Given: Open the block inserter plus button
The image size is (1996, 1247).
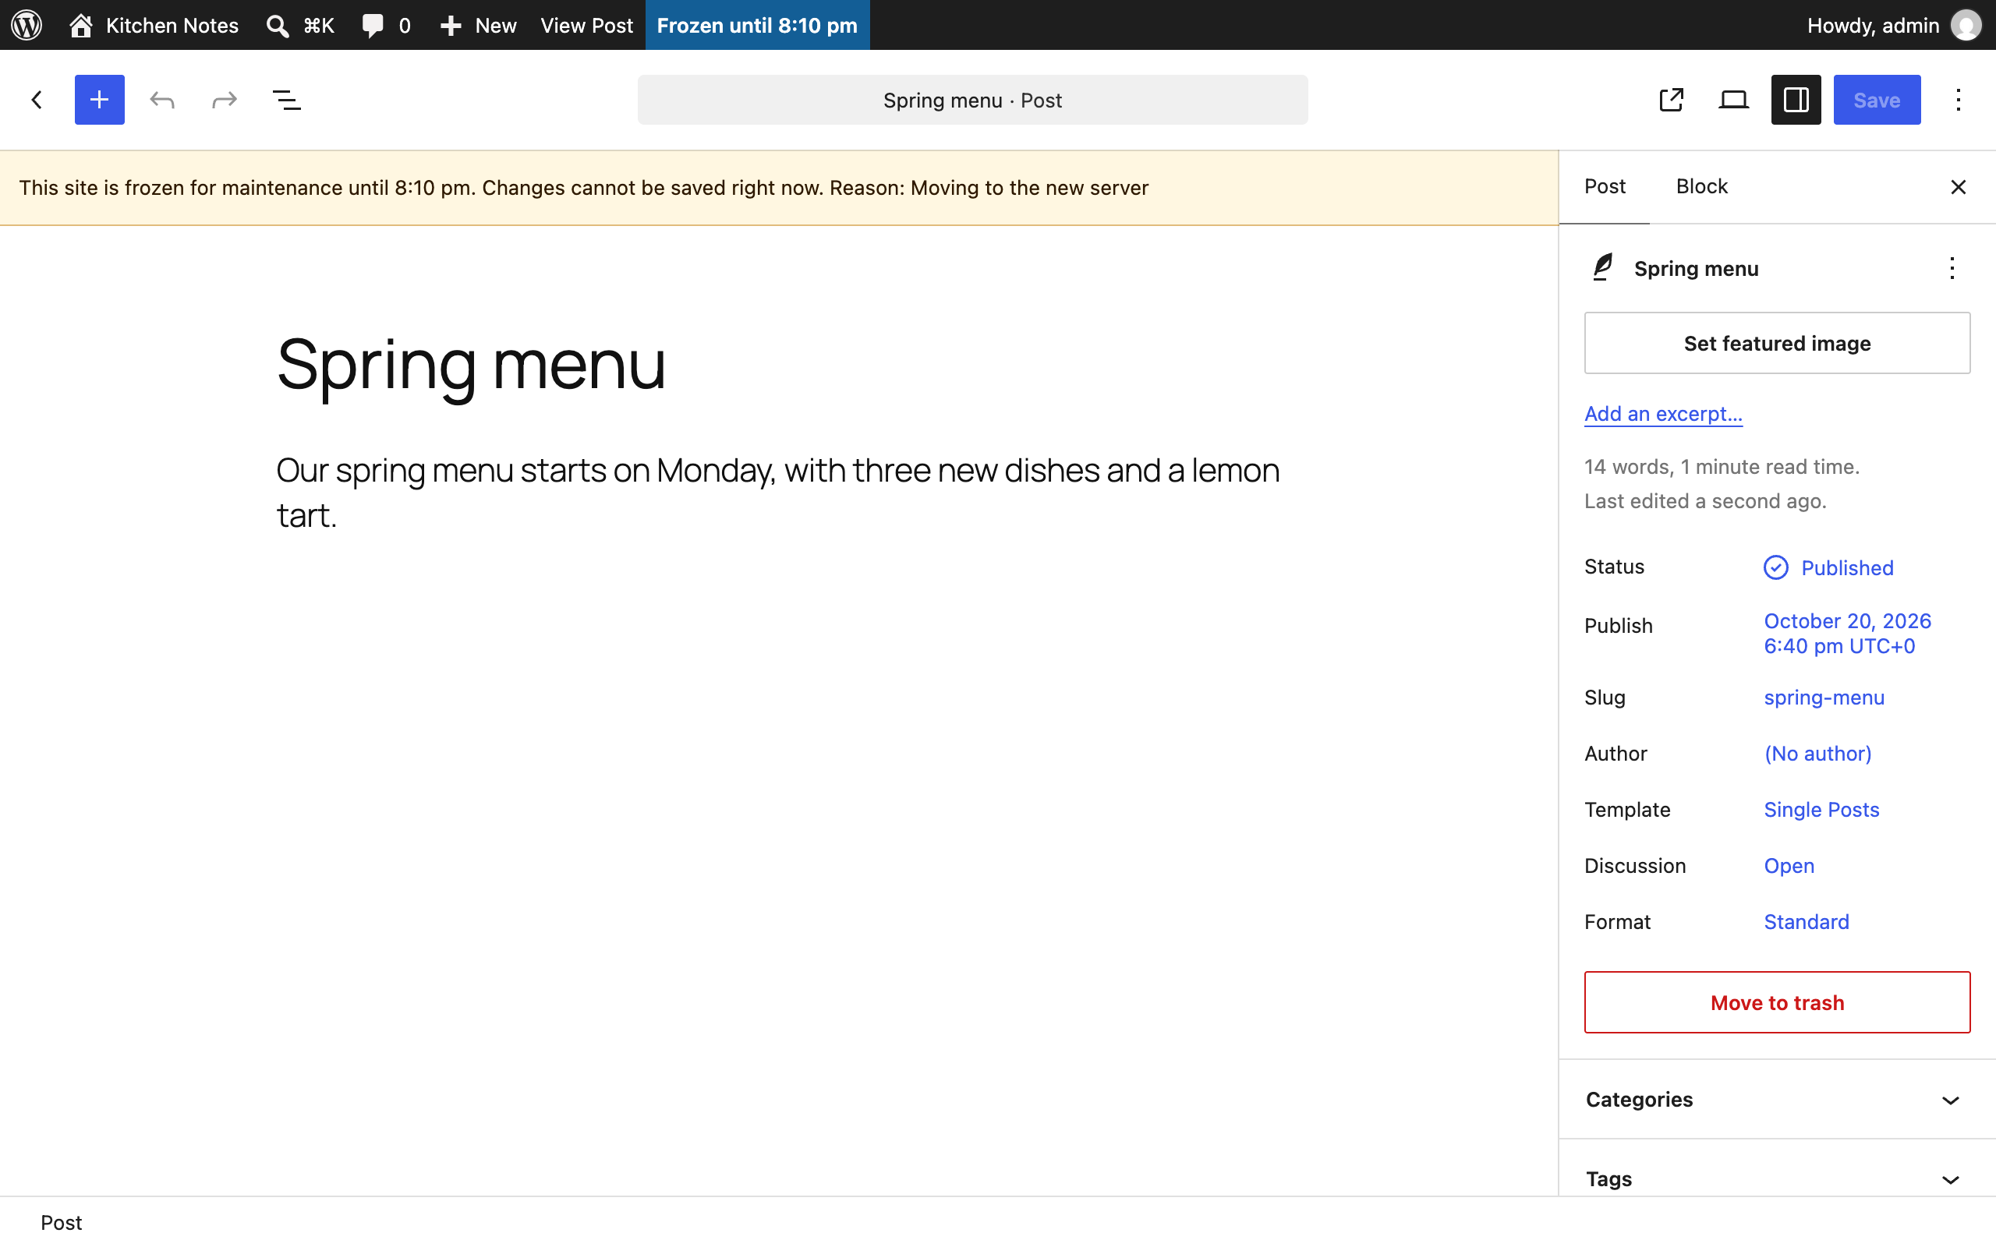Looking at the screenshot, I should tap(99, 100).
